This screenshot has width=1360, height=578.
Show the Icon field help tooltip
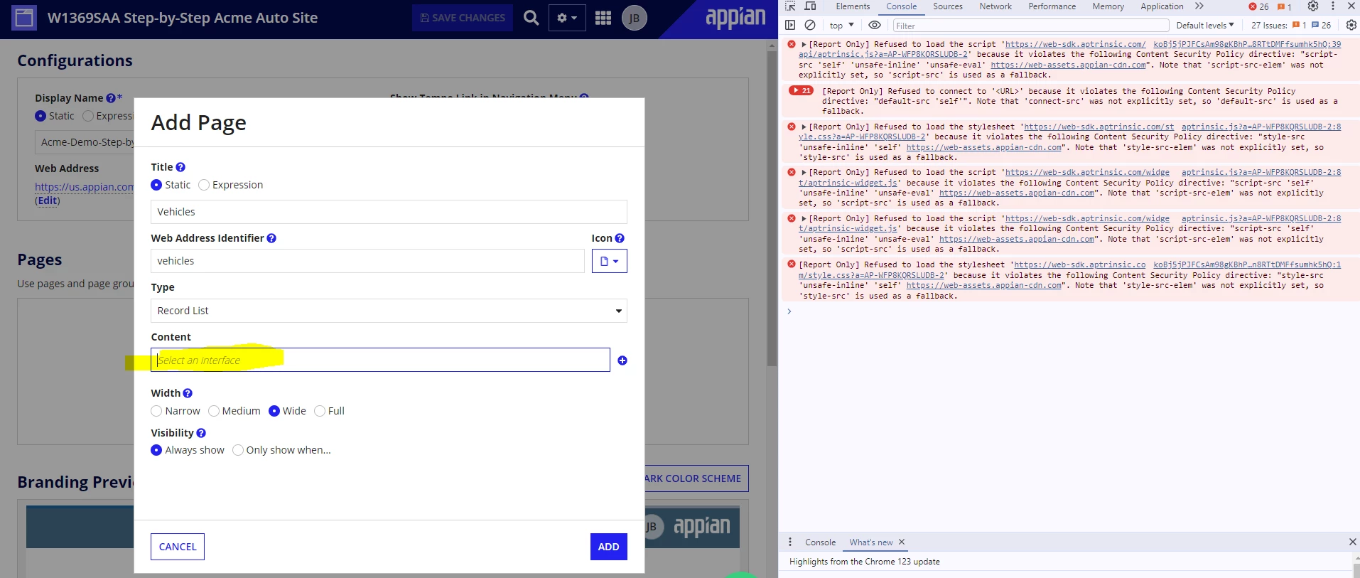(x=620, y=238)
